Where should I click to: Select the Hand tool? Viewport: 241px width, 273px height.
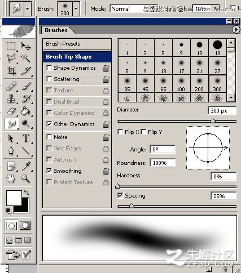point(11,178)
